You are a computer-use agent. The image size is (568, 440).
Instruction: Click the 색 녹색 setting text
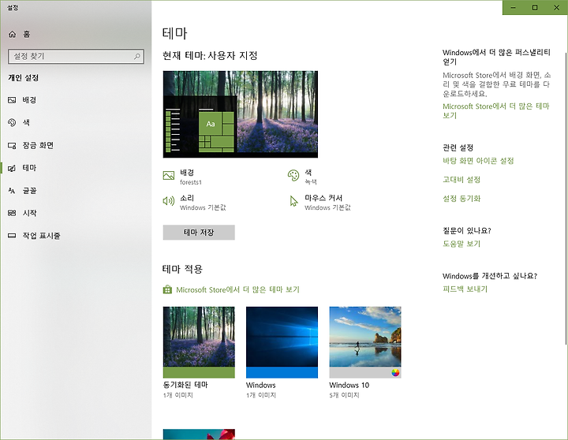point(311,177)
